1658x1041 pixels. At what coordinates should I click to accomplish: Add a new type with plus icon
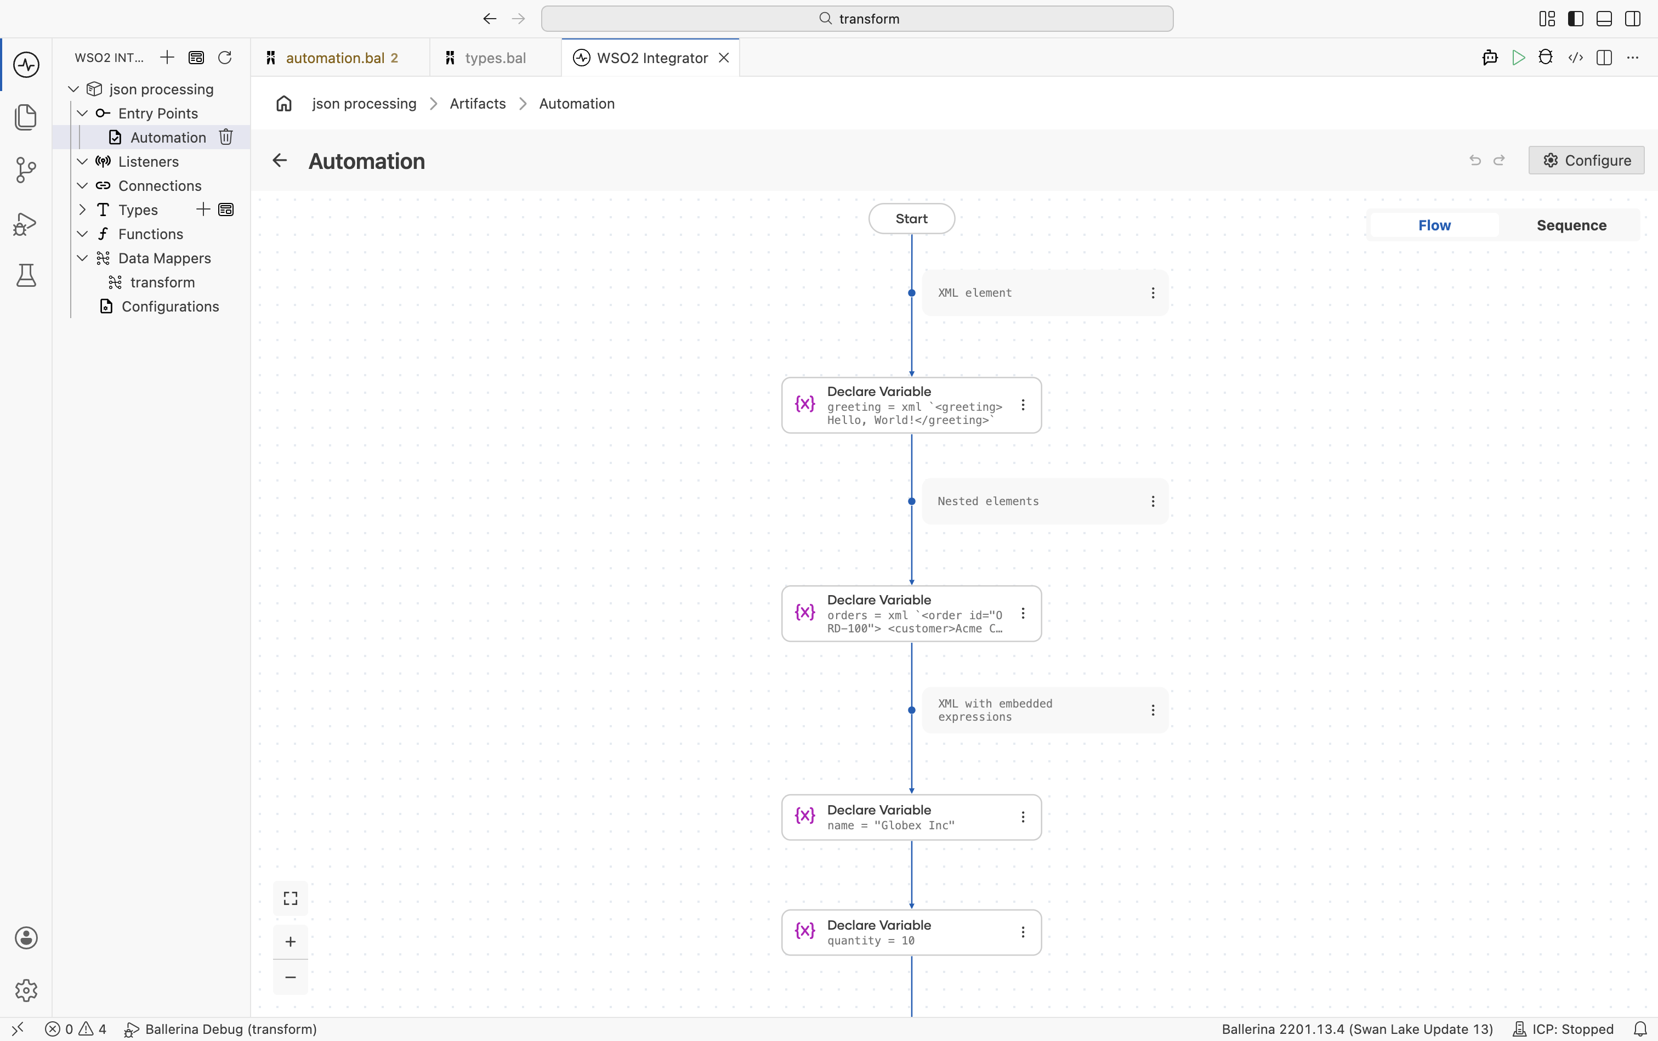tap(203, 210)
